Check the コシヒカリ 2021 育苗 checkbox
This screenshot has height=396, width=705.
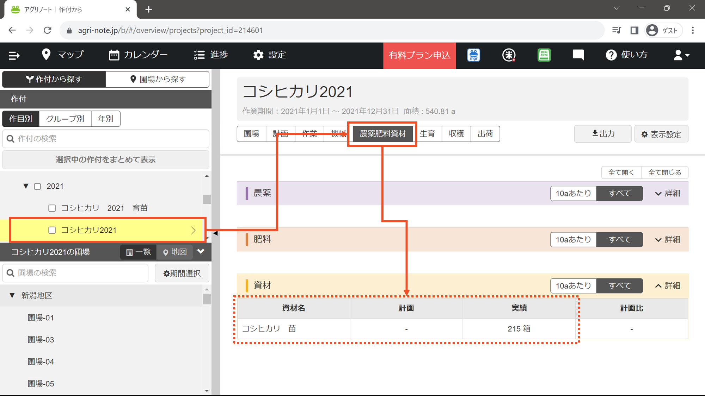(52, 208)
